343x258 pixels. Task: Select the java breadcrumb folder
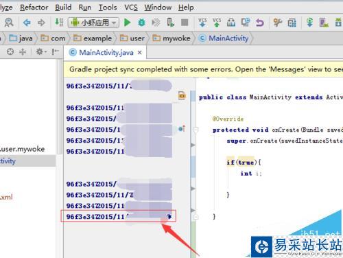click(x=21, y=38)
